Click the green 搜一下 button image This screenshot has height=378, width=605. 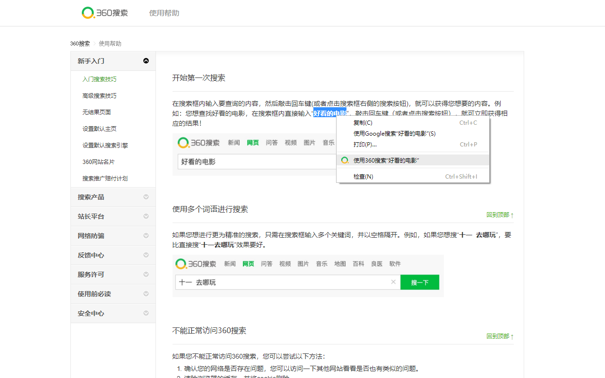click(x=420, y=282)
